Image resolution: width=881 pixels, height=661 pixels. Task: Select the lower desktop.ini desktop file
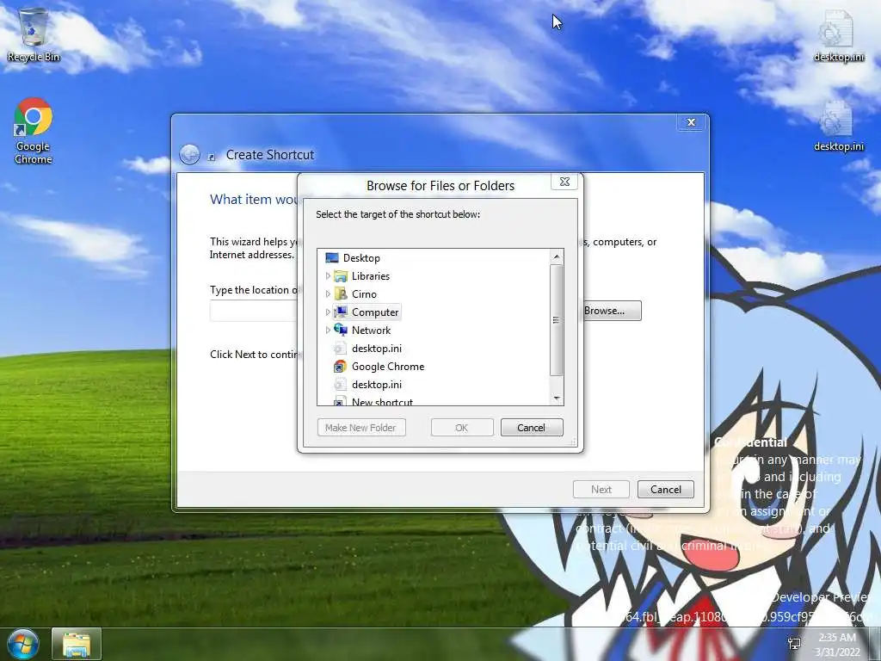coord(838,125)
